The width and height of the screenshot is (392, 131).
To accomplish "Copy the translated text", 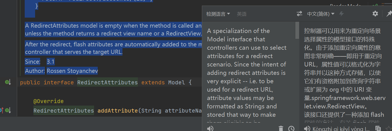I will point(378,128).
